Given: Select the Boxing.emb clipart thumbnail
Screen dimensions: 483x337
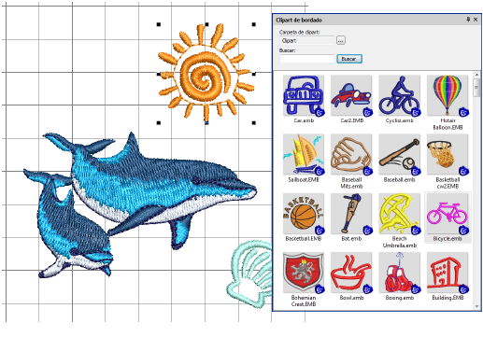Looking at the screenshot, I should [x=399, y=273].
